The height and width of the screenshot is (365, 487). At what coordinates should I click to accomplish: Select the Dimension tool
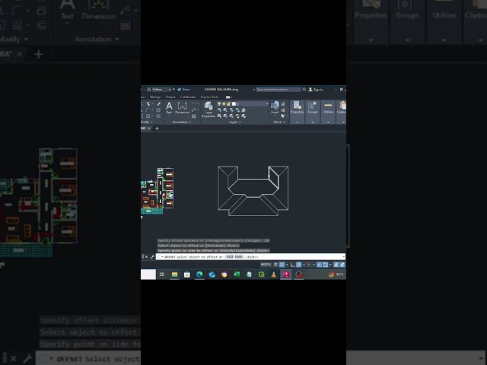point(183,107)
